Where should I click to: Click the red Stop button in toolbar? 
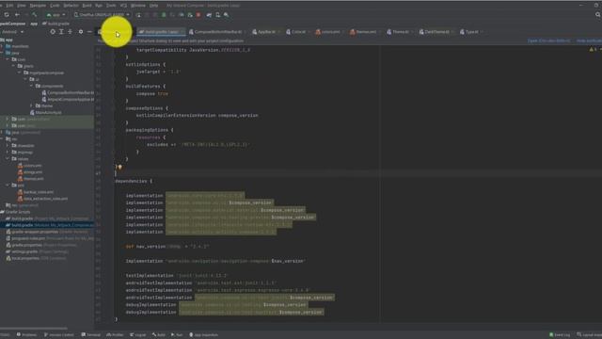(x=198, y=15)
